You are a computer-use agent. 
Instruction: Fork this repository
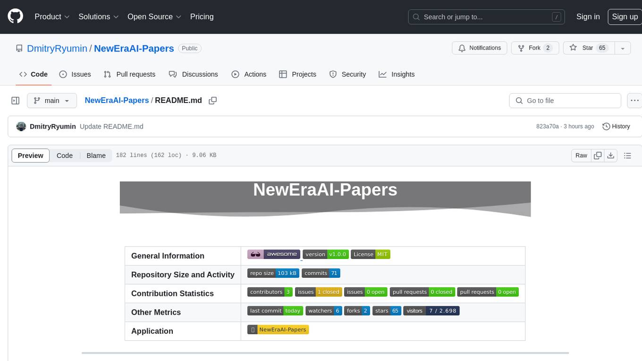point(535,48)
